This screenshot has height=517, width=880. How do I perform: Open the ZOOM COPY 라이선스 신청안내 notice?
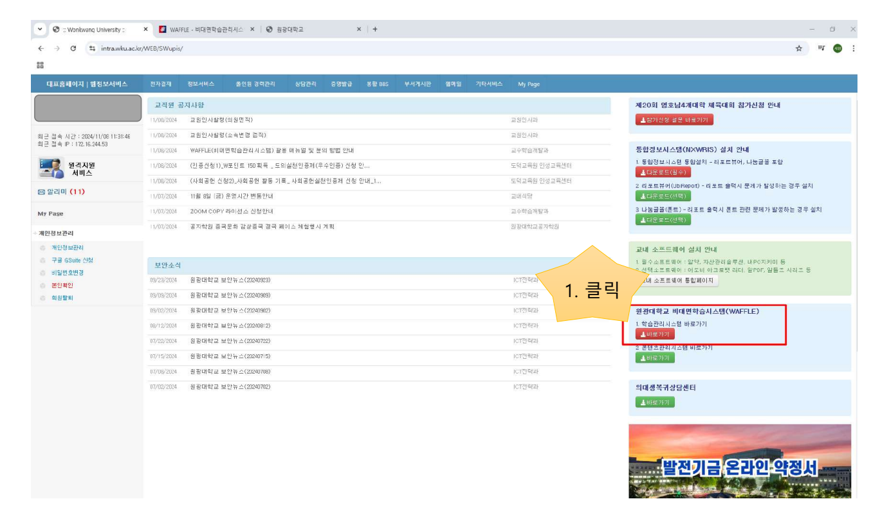[x=232, y=211]
